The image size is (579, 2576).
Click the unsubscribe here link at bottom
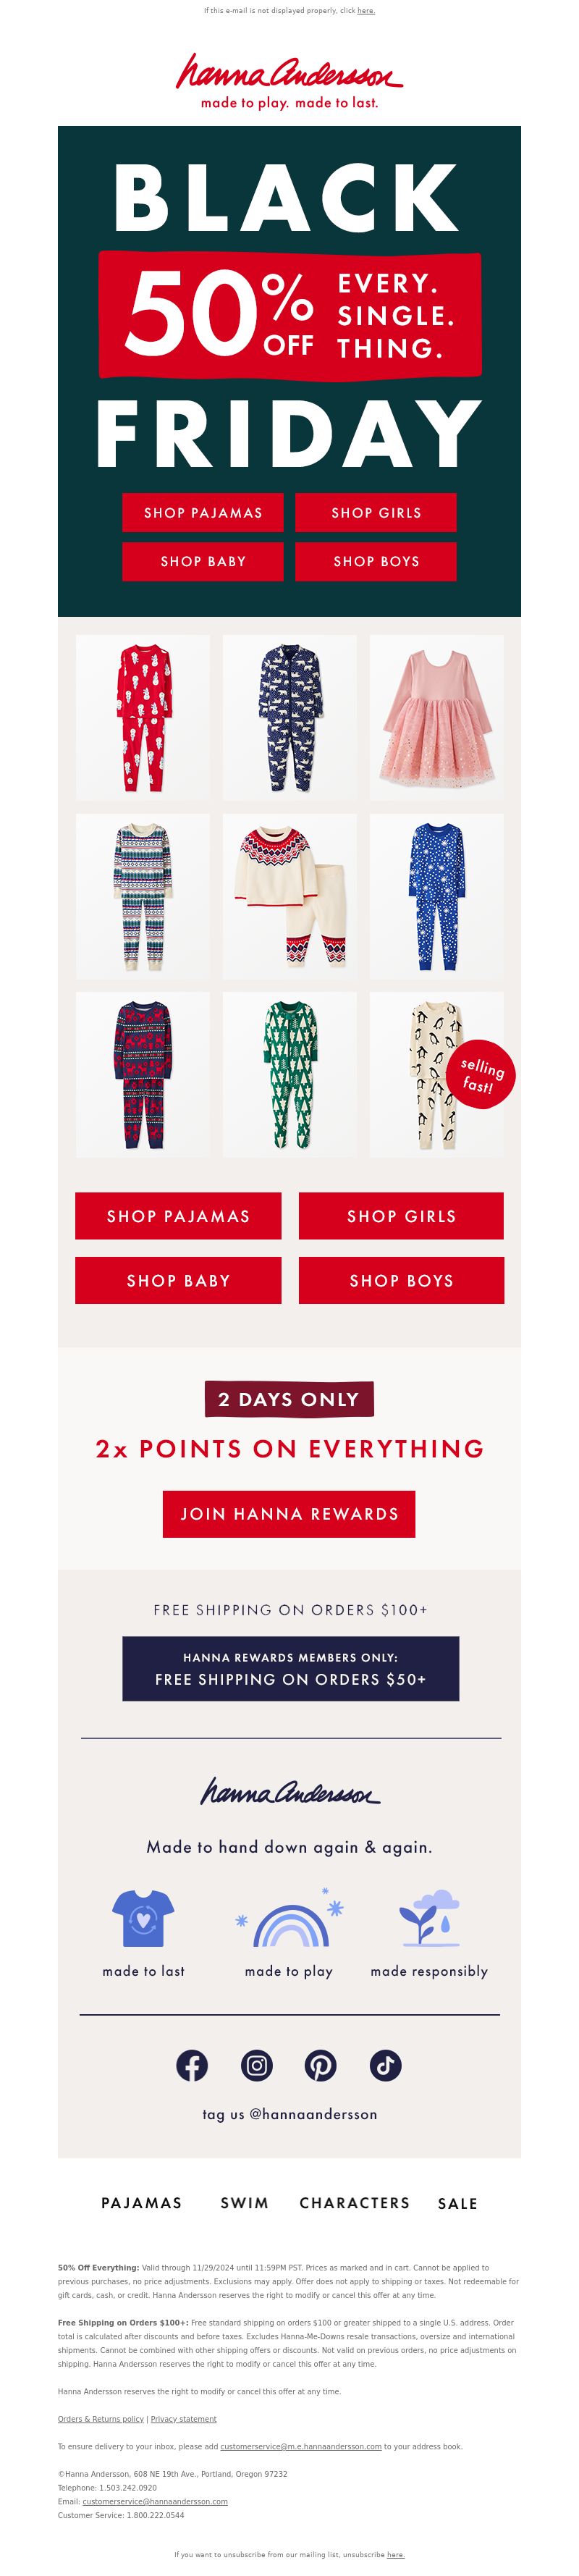[x=396, y=2555]
